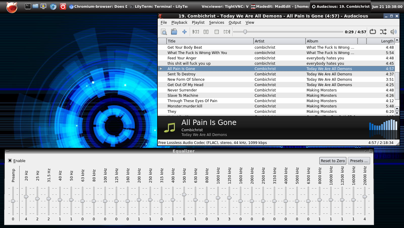Viewport: 404px width, 228px height.
Task: Open the equalizer Presets button
Action: click(359, 161)
